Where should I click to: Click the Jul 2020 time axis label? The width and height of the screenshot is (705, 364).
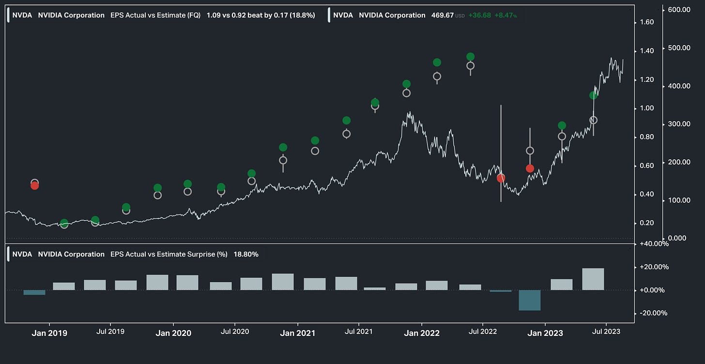(x=234, y=332)
